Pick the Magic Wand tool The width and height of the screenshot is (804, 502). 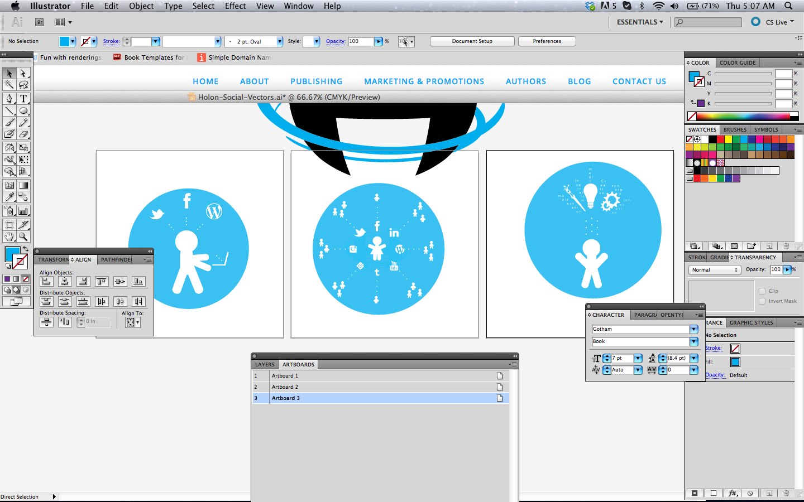tap(9, 85)
